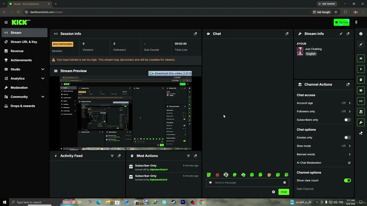Click Ask Gemini in the browser

point(327,4)
